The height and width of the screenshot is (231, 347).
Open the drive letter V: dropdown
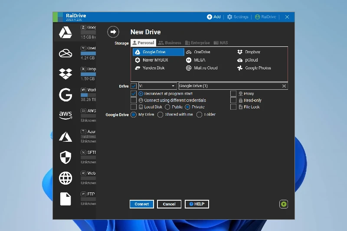click(157, 86)
